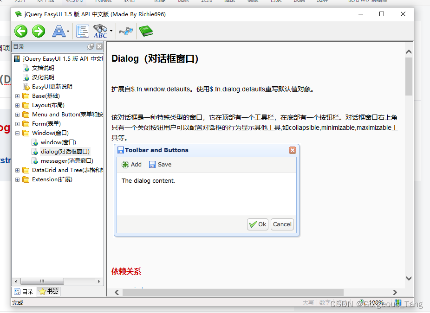The width and height of the screenshot is (430, 313).
Task: Click the font size A icon
Action: 59,31
